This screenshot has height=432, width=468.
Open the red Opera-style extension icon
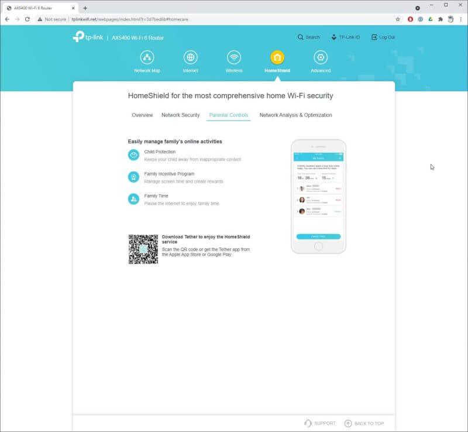click(x=411, y=19)
